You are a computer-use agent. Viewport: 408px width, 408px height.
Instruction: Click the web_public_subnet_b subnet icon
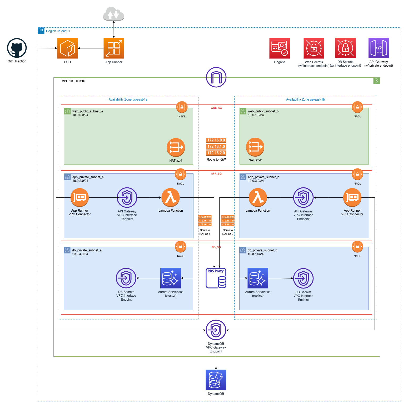(x=243, y=111)
